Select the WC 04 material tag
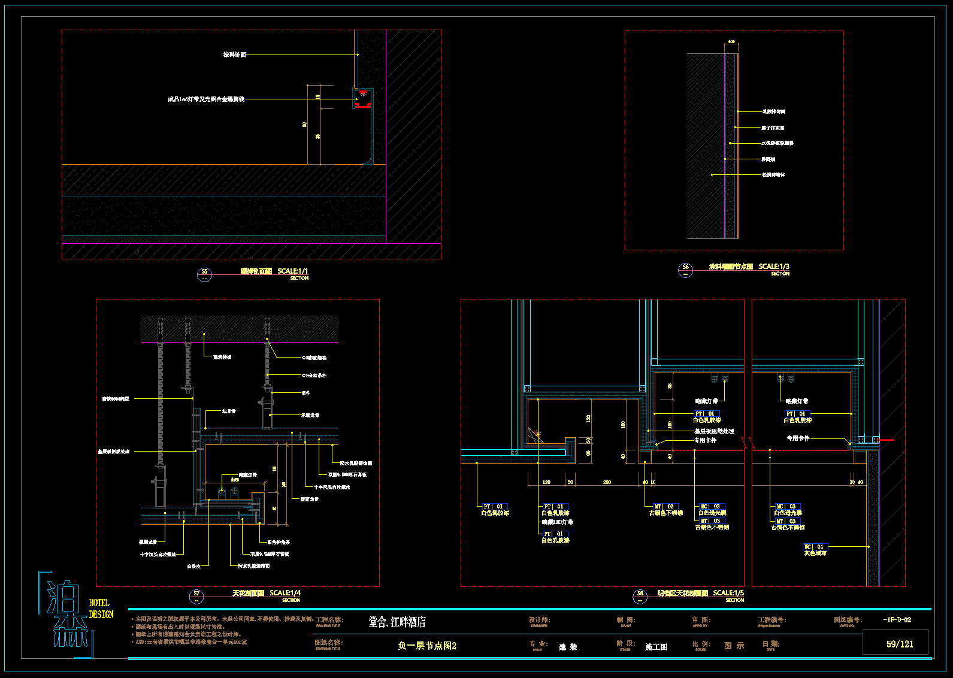 815,547
